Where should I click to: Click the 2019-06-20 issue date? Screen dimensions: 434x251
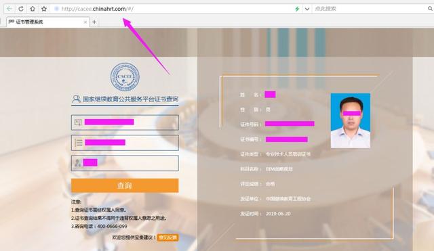[278, 214]
